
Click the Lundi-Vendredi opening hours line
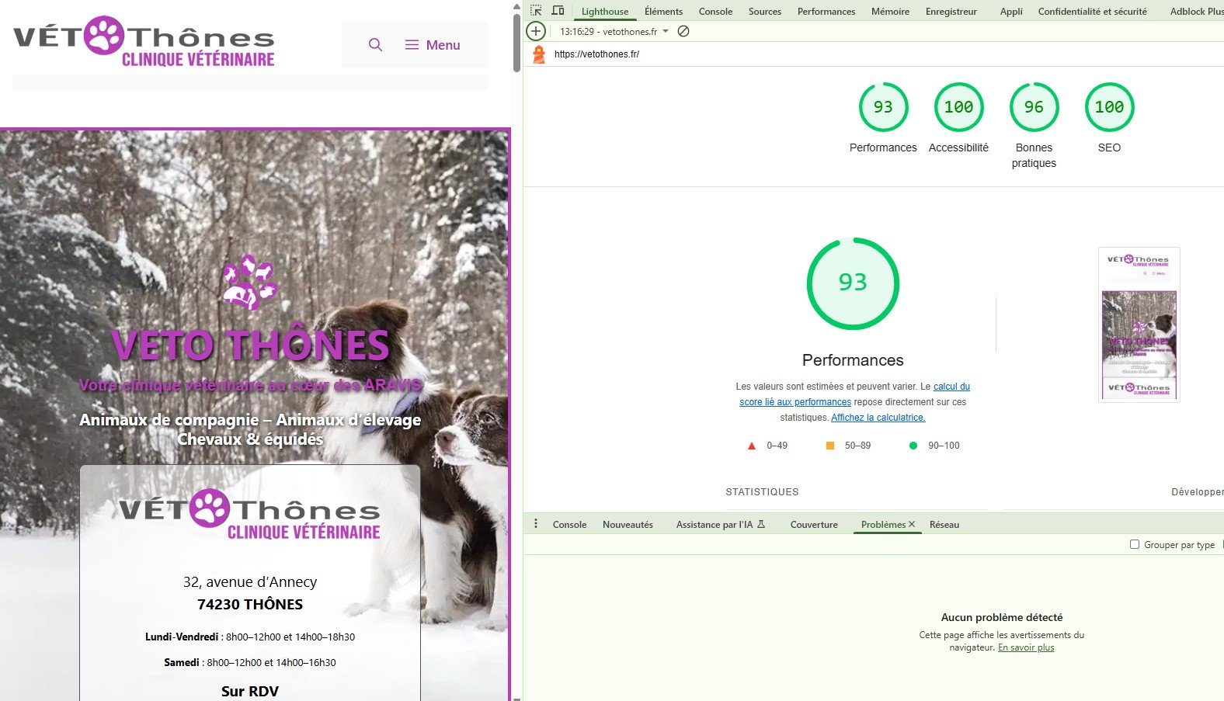pos(250,637)
